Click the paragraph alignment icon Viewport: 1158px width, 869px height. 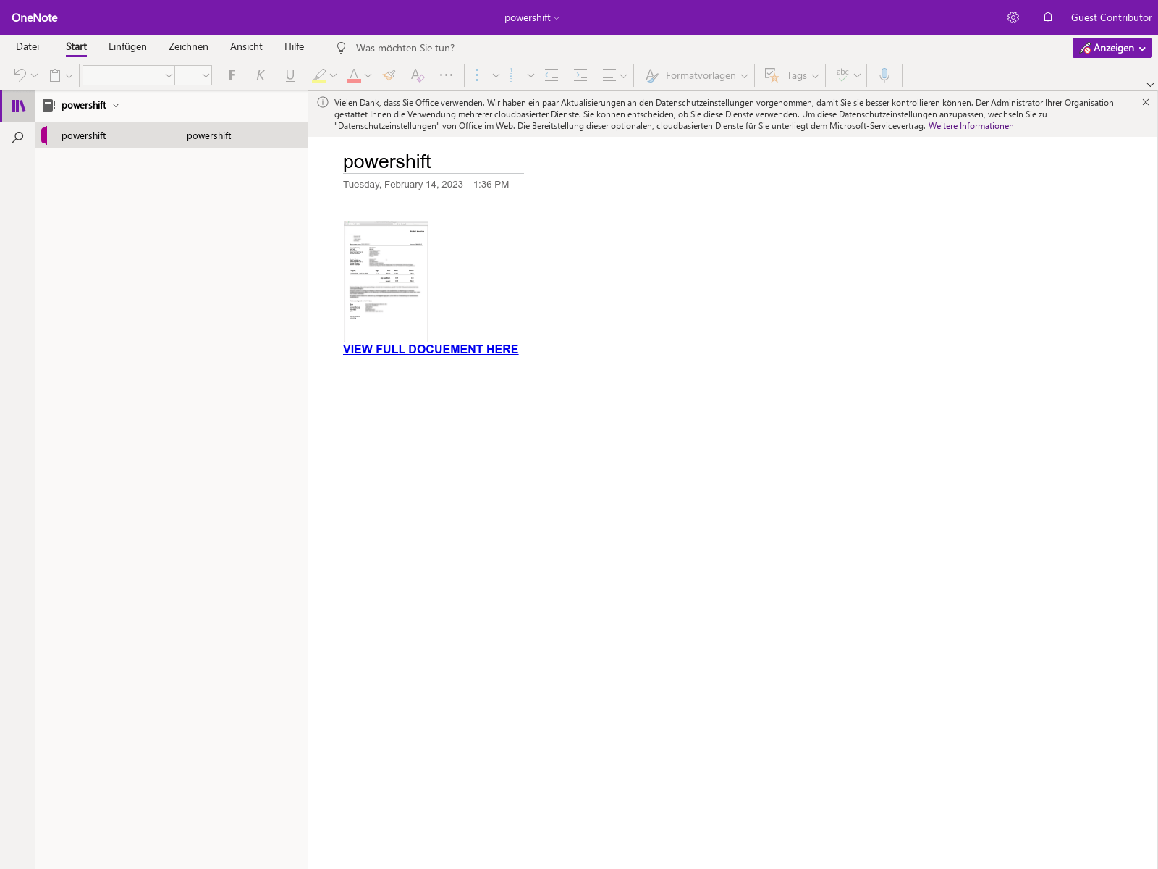(609, 75)
